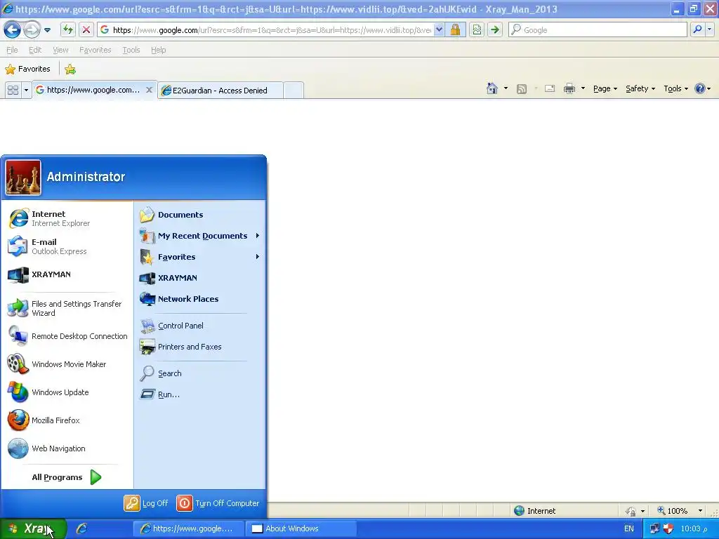Open Search from the Start menu
Image resolution: width=719 pixels, height=539 pixels.
pyautogui.click(x=200, y=373)
